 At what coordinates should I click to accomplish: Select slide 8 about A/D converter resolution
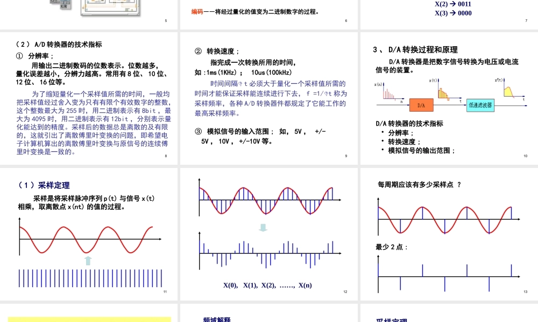(x=89, y=98)
